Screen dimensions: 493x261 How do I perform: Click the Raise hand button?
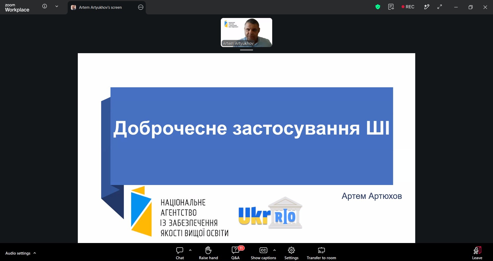point(208,253)
